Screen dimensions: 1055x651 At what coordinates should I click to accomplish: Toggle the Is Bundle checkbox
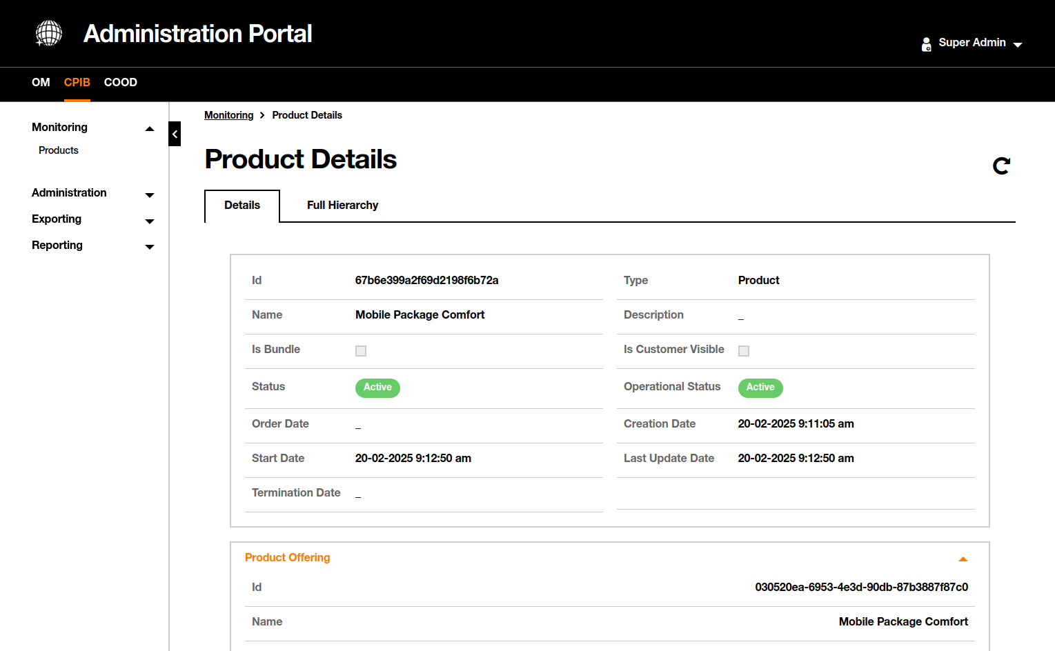[361, 351]
